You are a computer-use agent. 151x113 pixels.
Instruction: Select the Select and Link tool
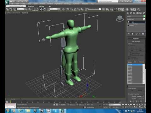[x=7, y=9]
